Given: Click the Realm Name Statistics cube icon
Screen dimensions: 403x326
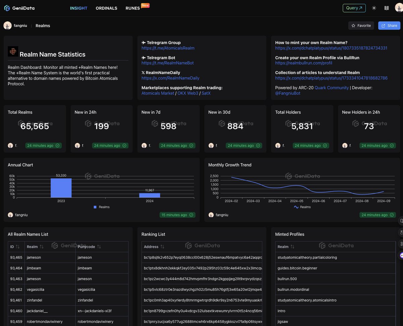Looking at the screenshot, I should tap(13, 51).
